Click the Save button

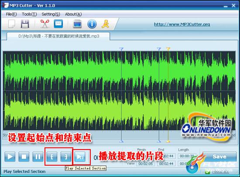[x=219, y=157]
